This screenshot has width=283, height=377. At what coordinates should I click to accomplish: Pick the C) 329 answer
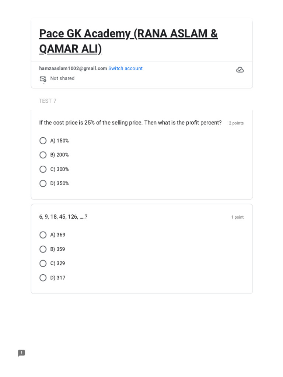pyautogui.click(x=43, y=264)
